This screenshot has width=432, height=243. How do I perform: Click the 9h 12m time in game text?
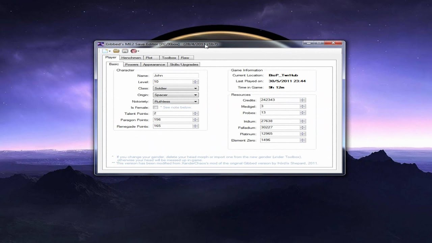tap(276, 87)
